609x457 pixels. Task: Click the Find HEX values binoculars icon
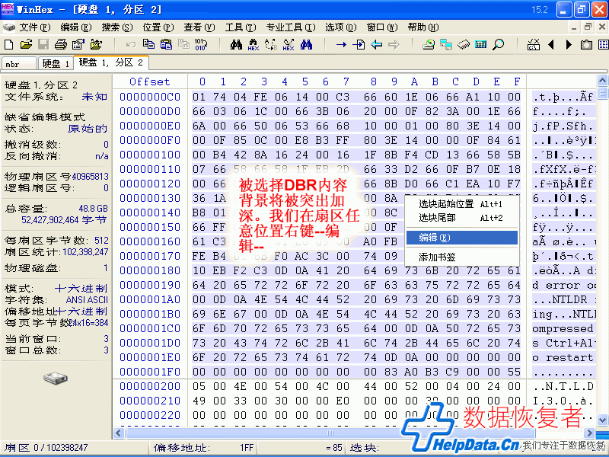253,45
